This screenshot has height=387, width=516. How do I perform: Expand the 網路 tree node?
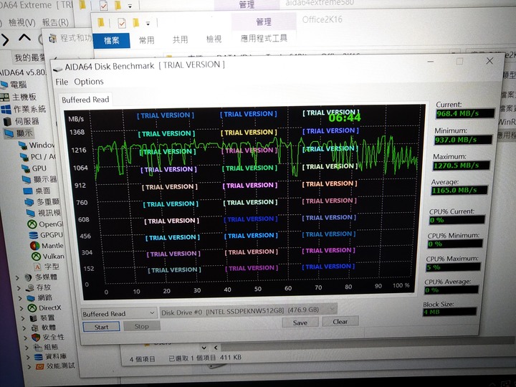20,298
